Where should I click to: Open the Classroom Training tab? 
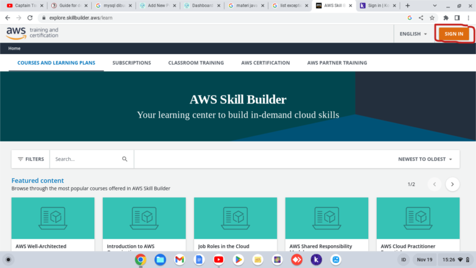[x=196, y=63]
